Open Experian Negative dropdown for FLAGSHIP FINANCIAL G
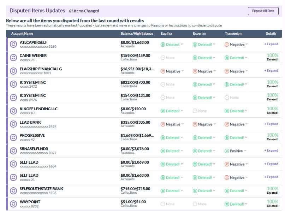The image size is (285, 211). point(204,71)
